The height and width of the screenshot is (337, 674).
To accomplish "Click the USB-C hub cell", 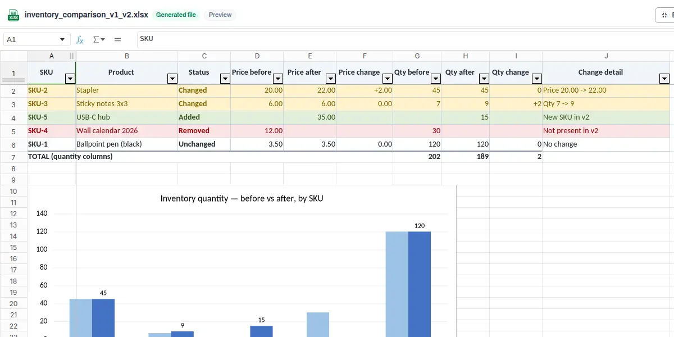I will (x=127, y=117).
